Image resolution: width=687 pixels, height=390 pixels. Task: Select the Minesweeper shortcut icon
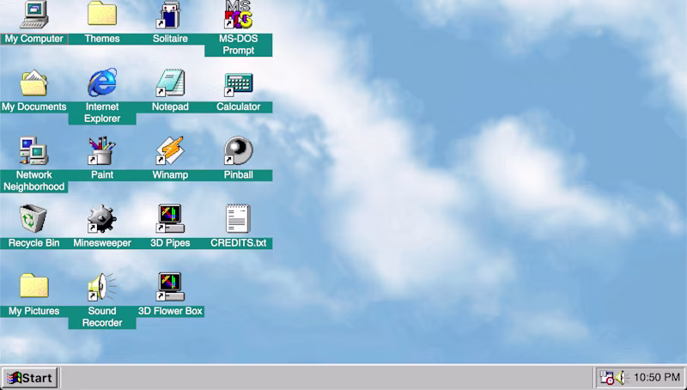pos(102,219)
